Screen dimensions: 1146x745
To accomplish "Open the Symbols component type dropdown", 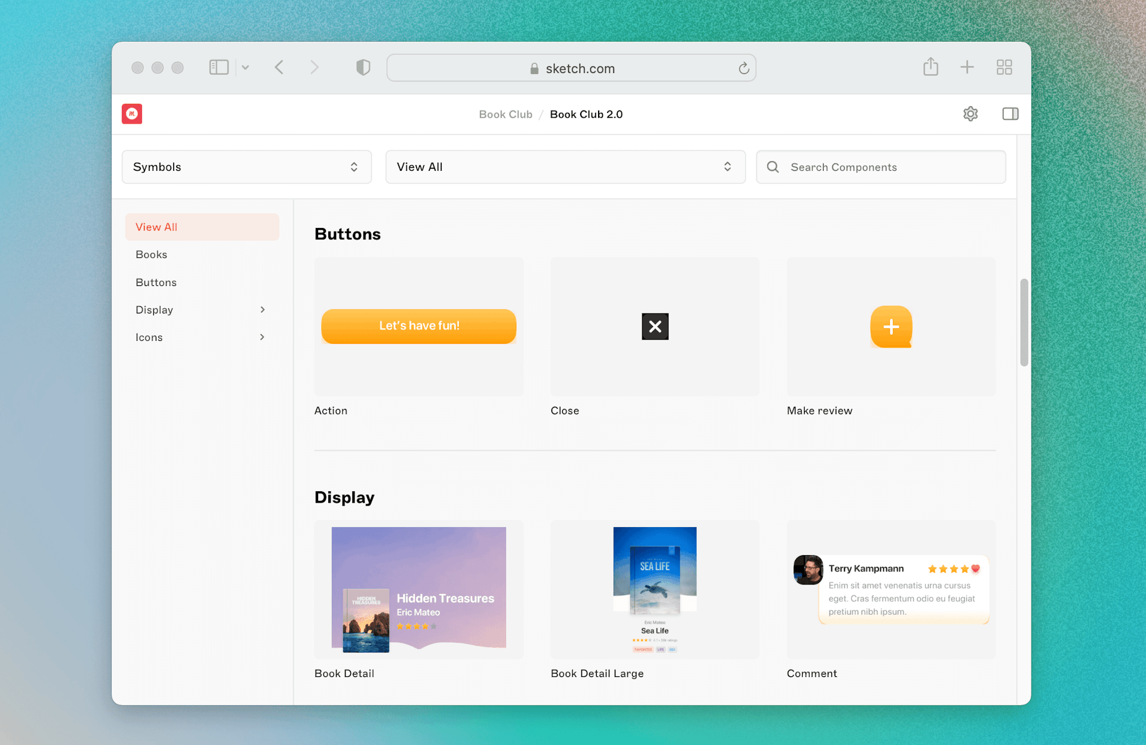I will point(247,167).
